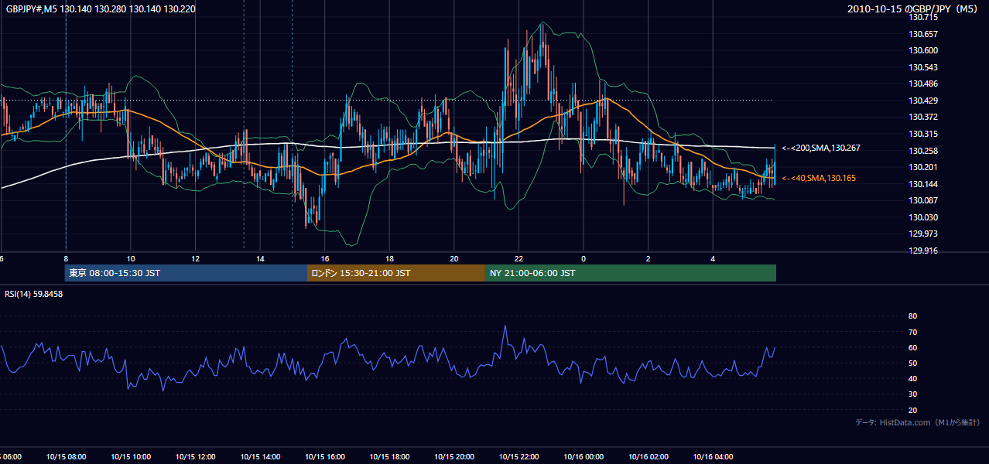Click hour label 16 under price chart
989x464 pixels.
click(x=325, y=259)
